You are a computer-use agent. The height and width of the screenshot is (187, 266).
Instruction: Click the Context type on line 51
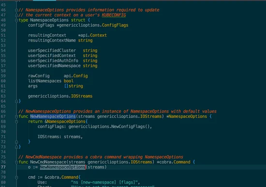click(98, 35)
